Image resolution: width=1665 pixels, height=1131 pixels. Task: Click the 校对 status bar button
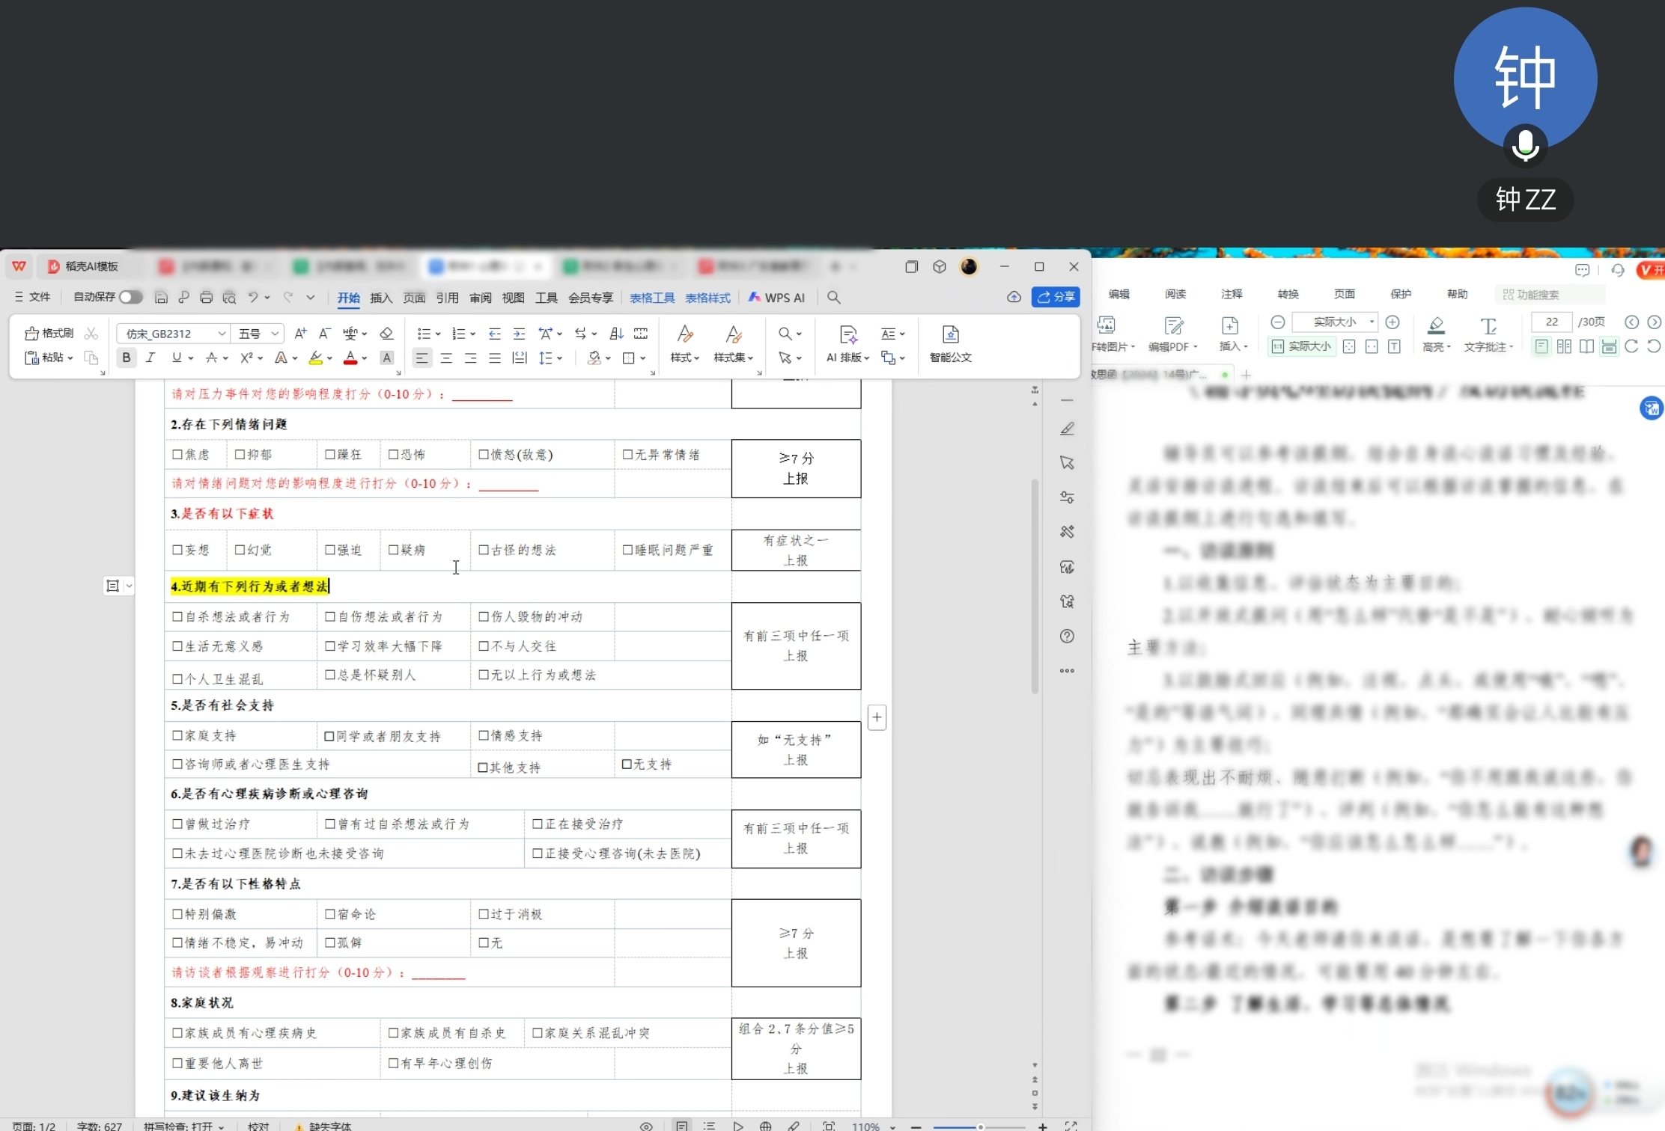pyautogui.click(x=258, y=1126)
